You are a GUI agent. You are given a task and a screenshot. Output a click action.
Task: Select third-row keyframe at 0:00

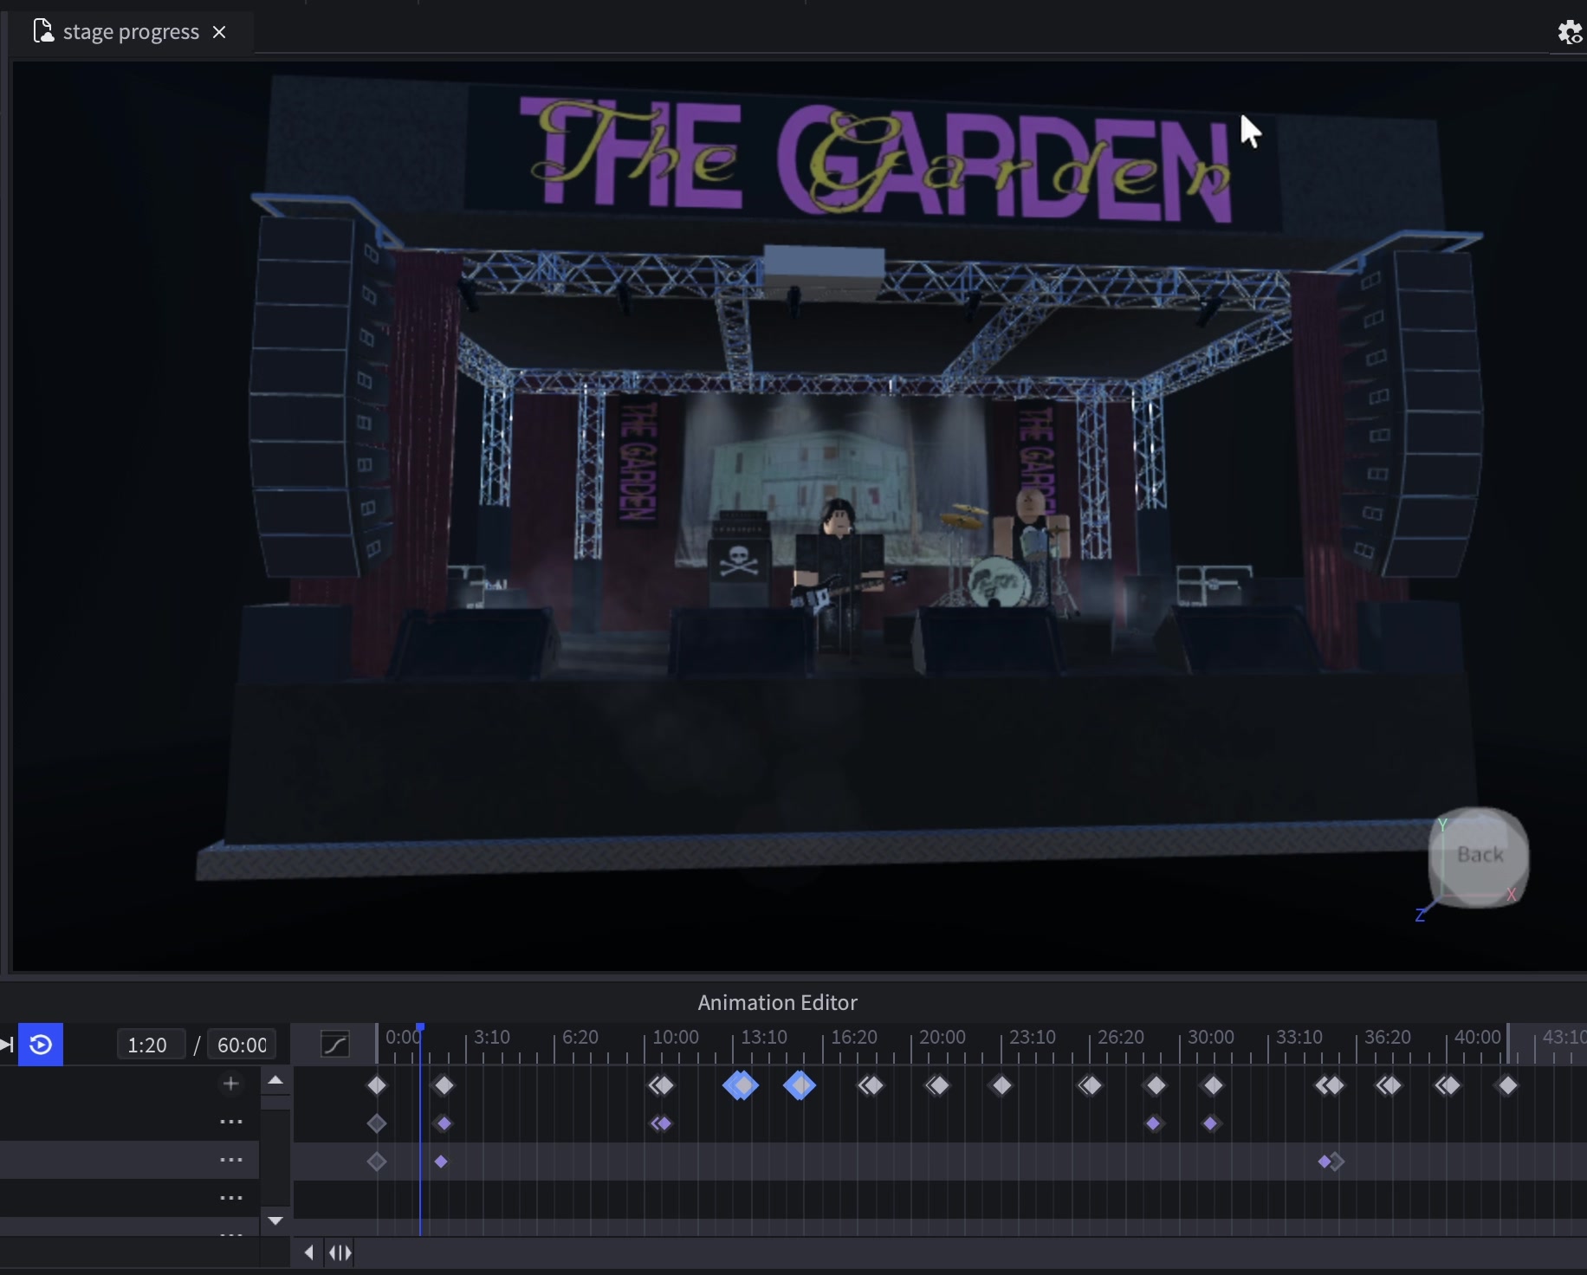[x=377, y=1162]
